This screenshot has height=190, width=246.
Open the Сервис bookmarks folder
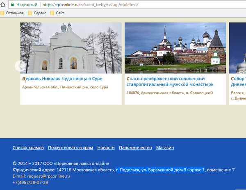click(x=39, y=13)
